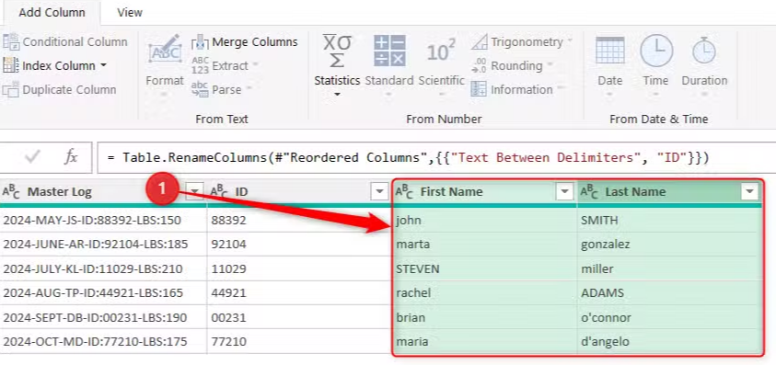This screenshot has width=776, height=365.
Task: Click the ID column data type icon
Action: tap(219, 192)
